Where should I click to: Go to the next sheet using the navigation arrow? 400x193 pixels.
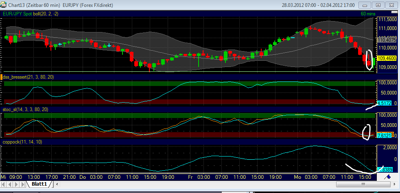[17, 184]
